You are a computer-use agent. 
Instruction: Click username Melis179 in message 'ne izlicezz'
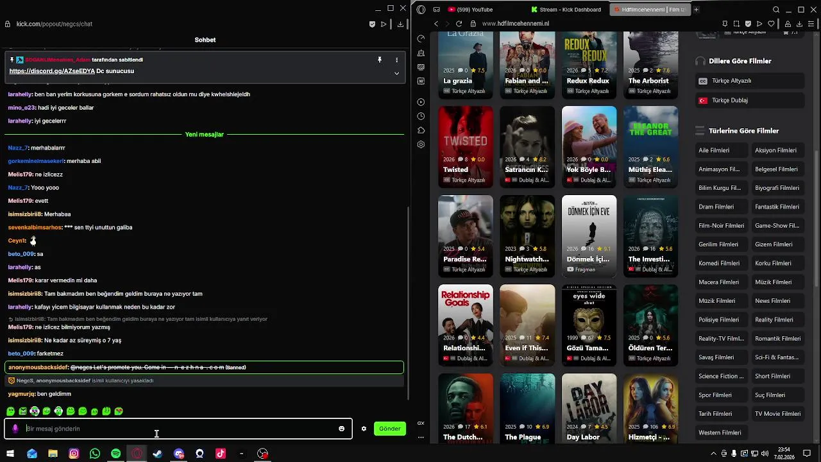coord(20,175)
